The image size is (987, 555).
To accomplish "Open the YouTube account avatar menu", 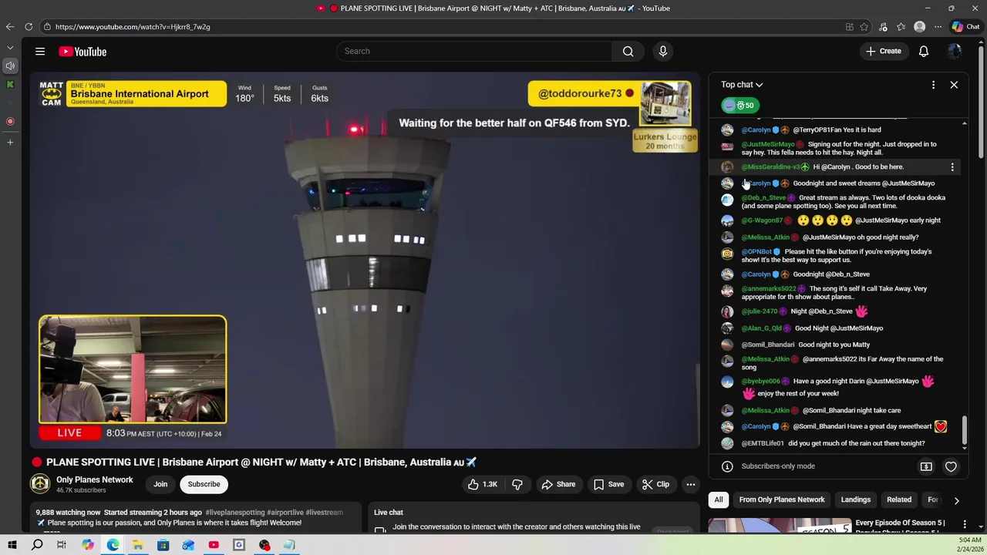I will pos(955,52).
